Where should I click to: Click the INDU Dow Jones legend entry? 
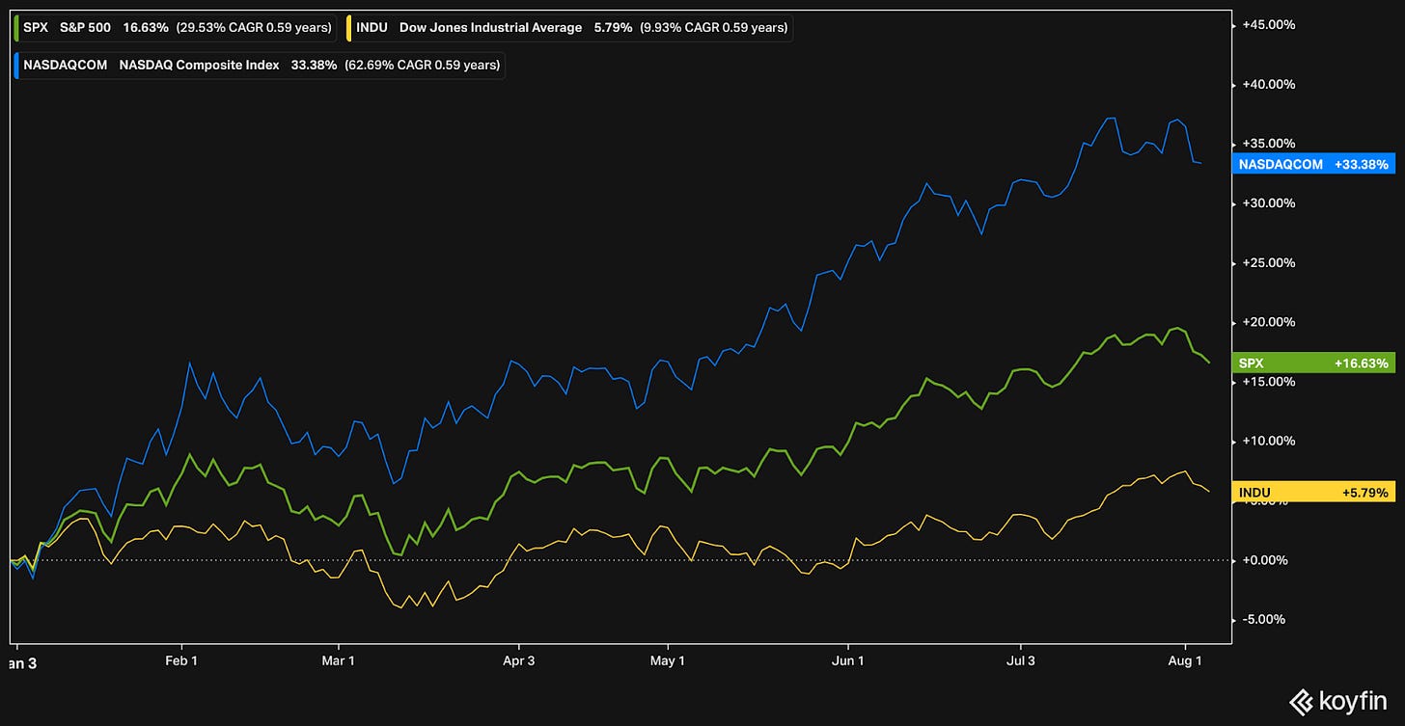point(567,27)
